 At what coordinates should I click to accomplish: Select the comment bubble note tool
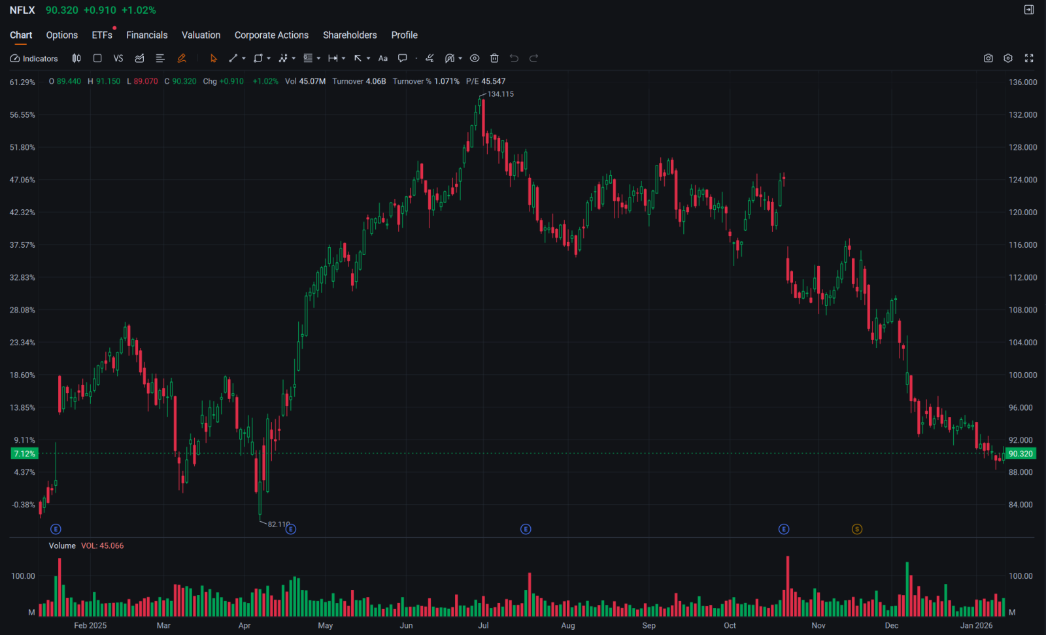click(x=403, y=58)
